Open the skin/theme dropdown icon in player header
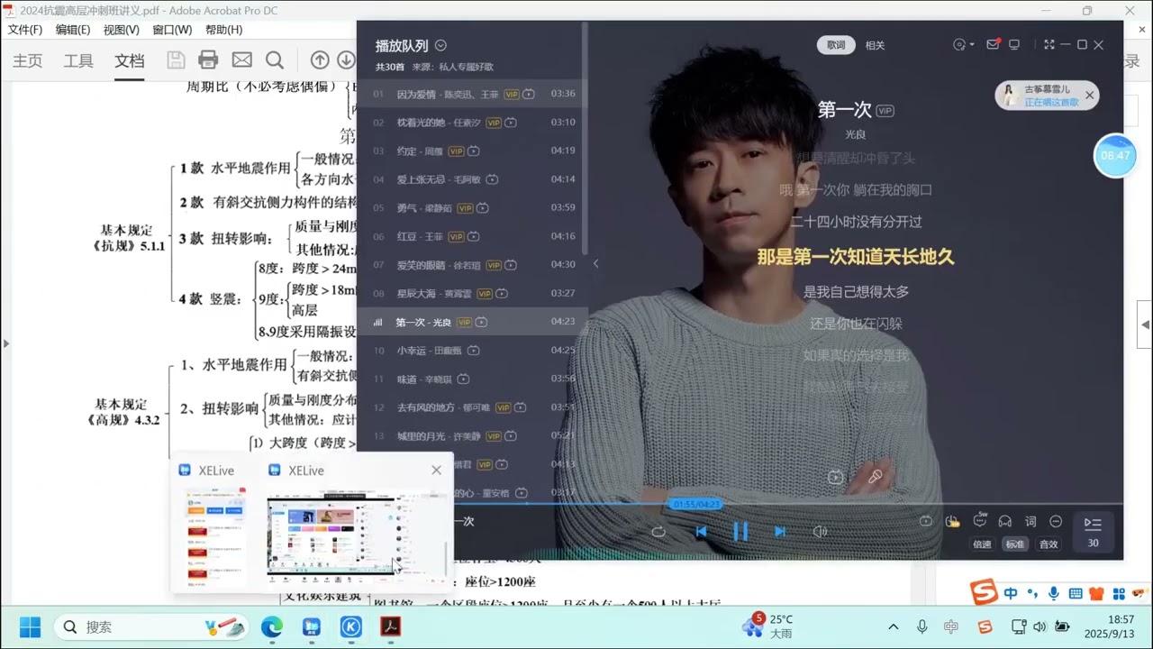1153x649 pixels. 963,44
